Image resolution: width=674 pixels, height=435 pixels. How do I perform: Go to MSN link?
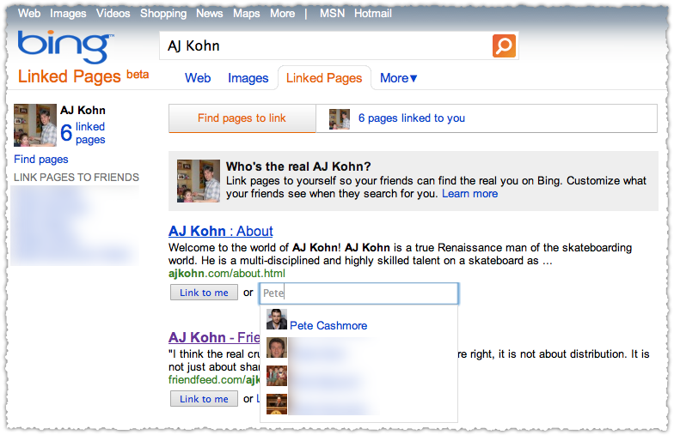coord(332,14)
